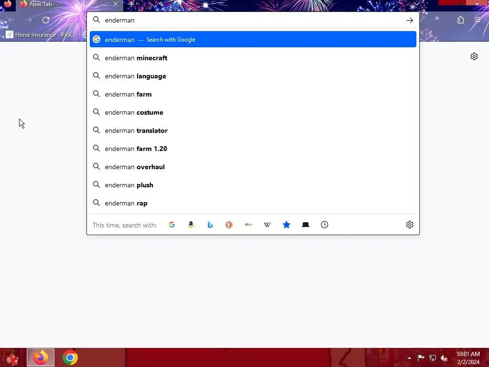Choose enderman translator suggestion
This screenshot has width=489, height=367.
pyautogui.click(x=253, y=130)
